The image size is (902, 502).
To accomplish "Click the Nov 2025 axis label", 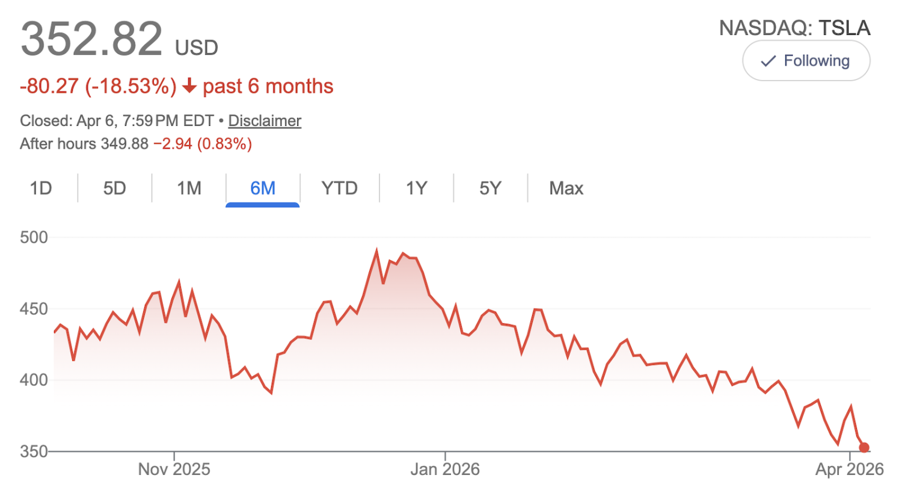I will [176, 468].
